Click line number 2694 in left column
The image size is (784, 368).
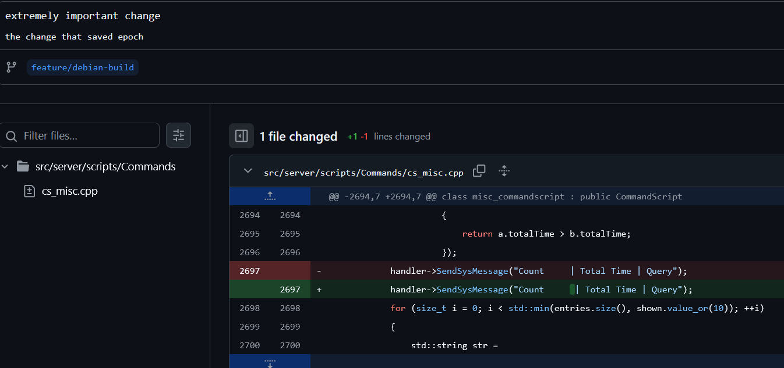(249, 215)
